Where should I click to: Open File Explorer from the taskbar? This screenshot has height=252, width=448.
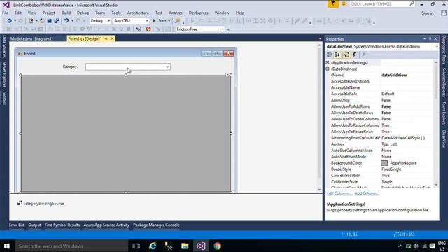point(185,246)
